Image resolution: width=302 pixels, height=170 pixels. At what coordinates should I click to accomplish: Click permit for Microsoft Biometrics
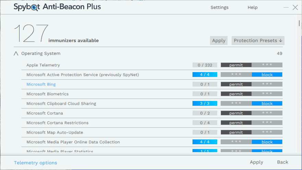(236, 94)
